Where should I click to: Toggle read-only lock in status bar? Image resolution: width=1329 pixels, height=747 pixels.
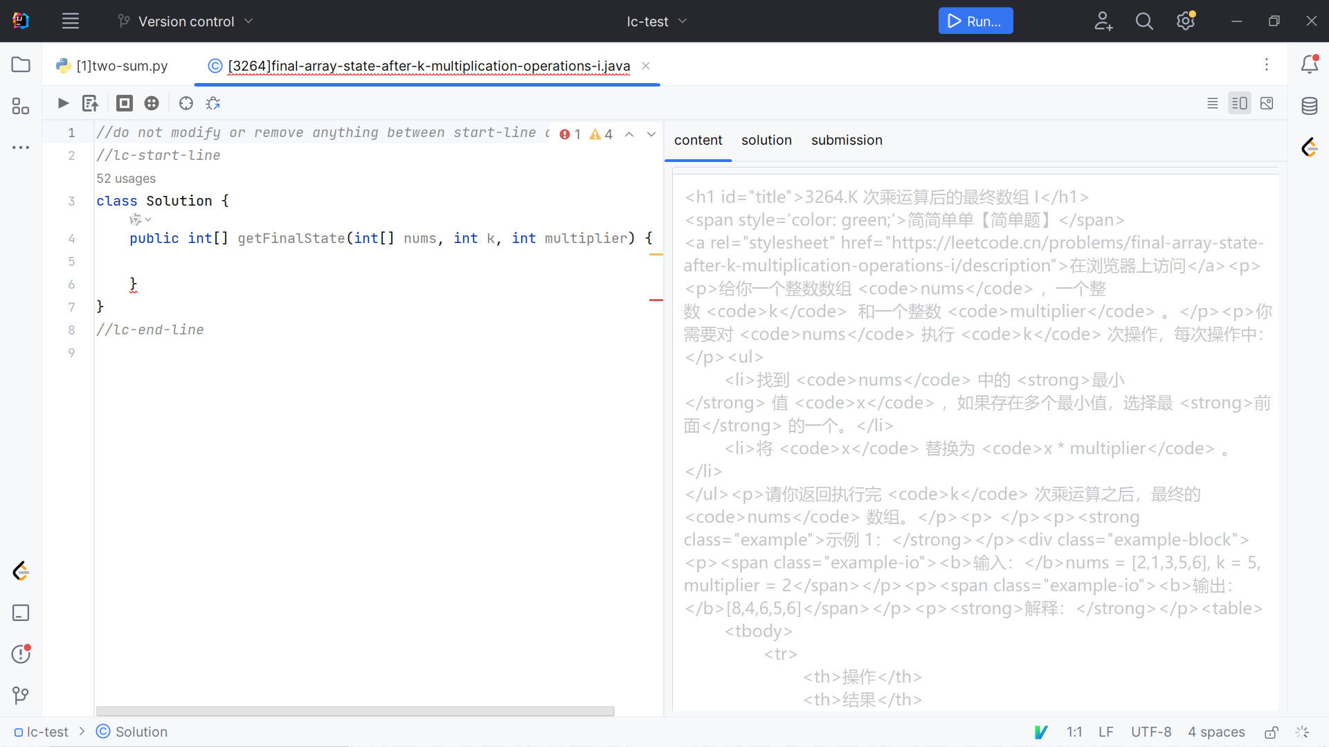point(1272,732)
